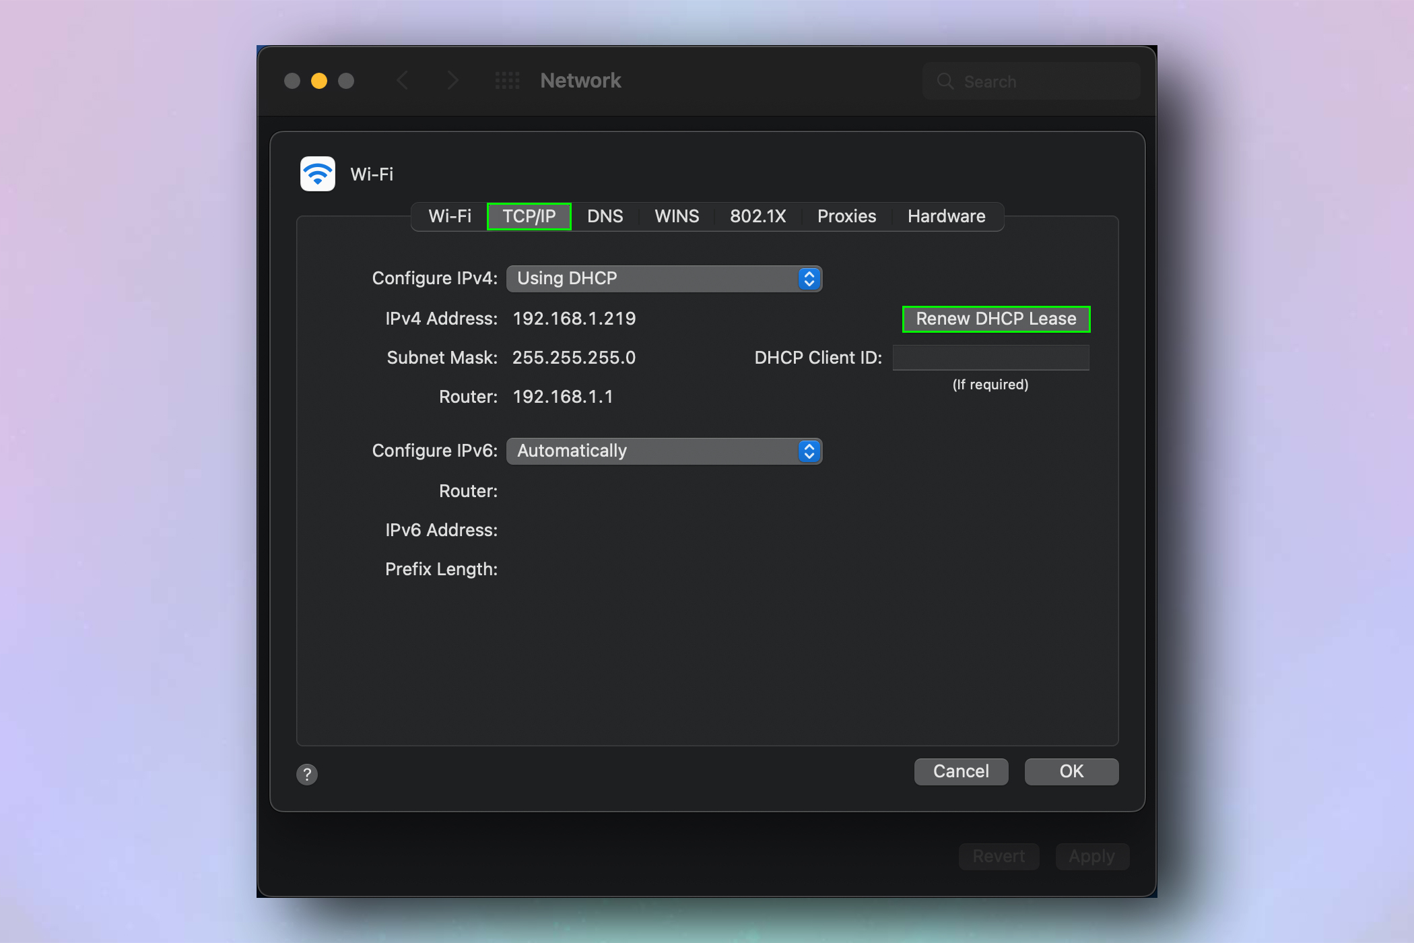Click inside the DHCP Client ID field
The width and height of the screenshot is (1414, 943).
pyautogui.click(x=990, y=357)
